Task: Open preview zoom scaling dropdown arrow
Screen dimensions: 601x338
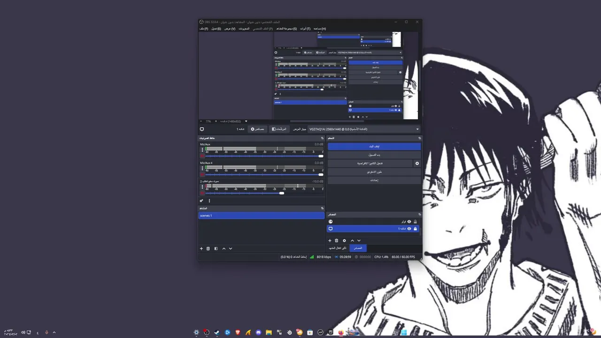Action: 246,121
